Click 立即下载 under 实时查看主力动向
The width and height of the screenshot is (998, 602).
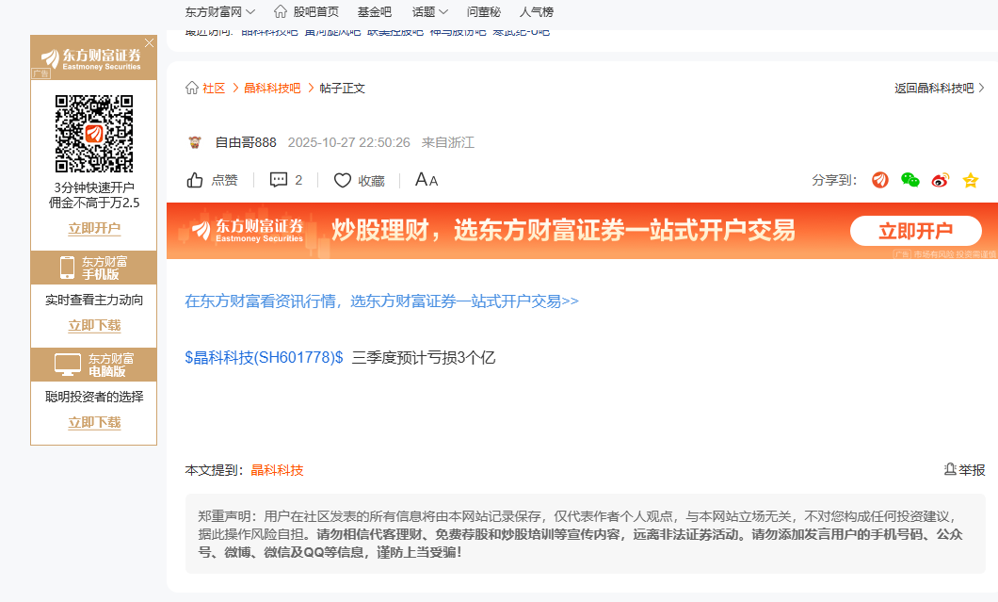coord(94,325)
